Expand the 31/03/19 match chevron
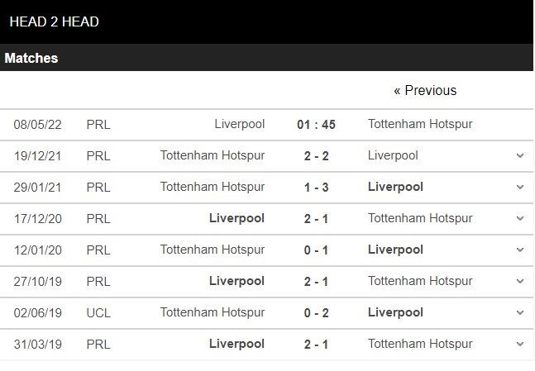535x371 pixels. click(x=519, y=345)
